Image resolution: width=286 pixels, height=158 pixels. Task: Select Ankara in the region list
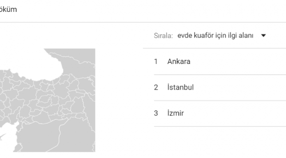pos(179,62)
